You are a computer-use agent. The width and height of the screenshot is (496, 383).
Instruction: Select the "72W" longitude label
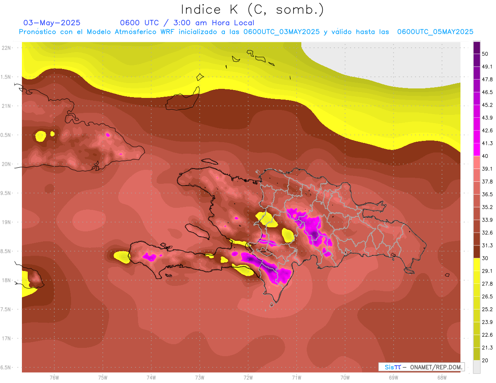tap(248, 378)
